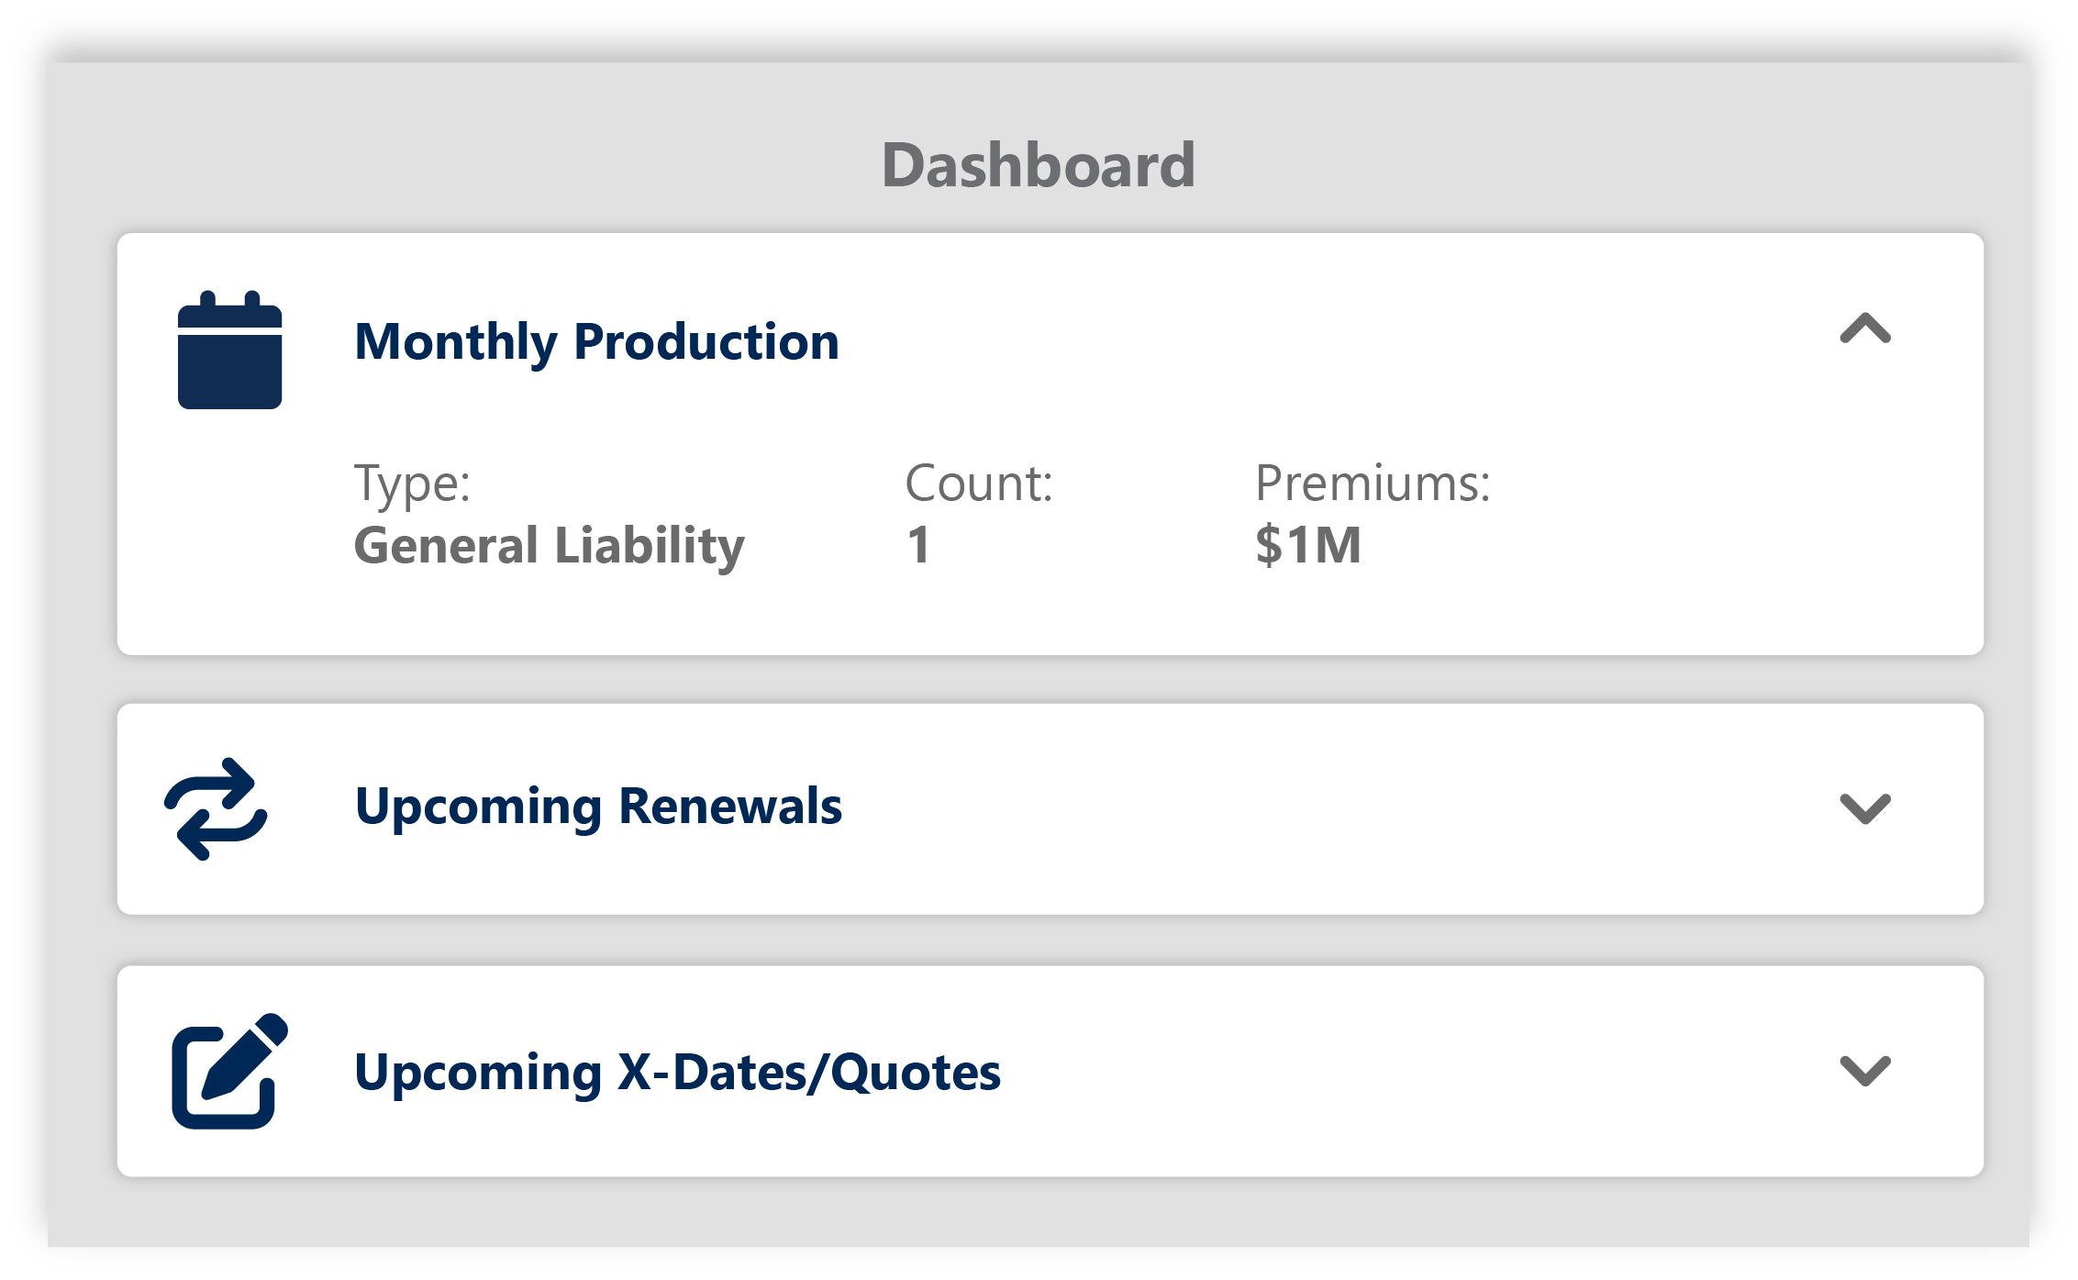Viewport: 2078px width, 1280px height.
Task: Expand Upcoming X-Dates/Quotes chevron
Action: pyautogui.click(x=1865, y=1070)
